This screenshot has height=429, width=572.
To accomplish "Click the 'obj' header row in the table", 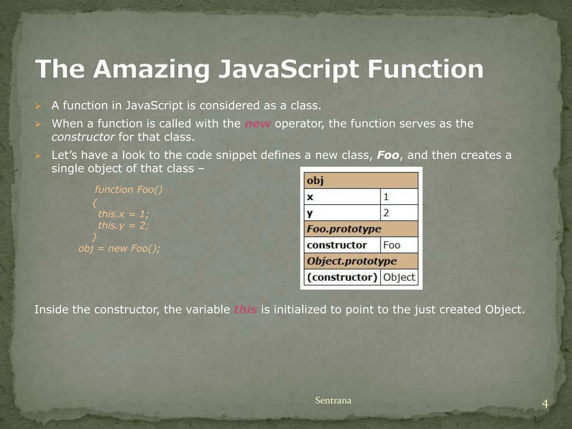I will (361, 181).
